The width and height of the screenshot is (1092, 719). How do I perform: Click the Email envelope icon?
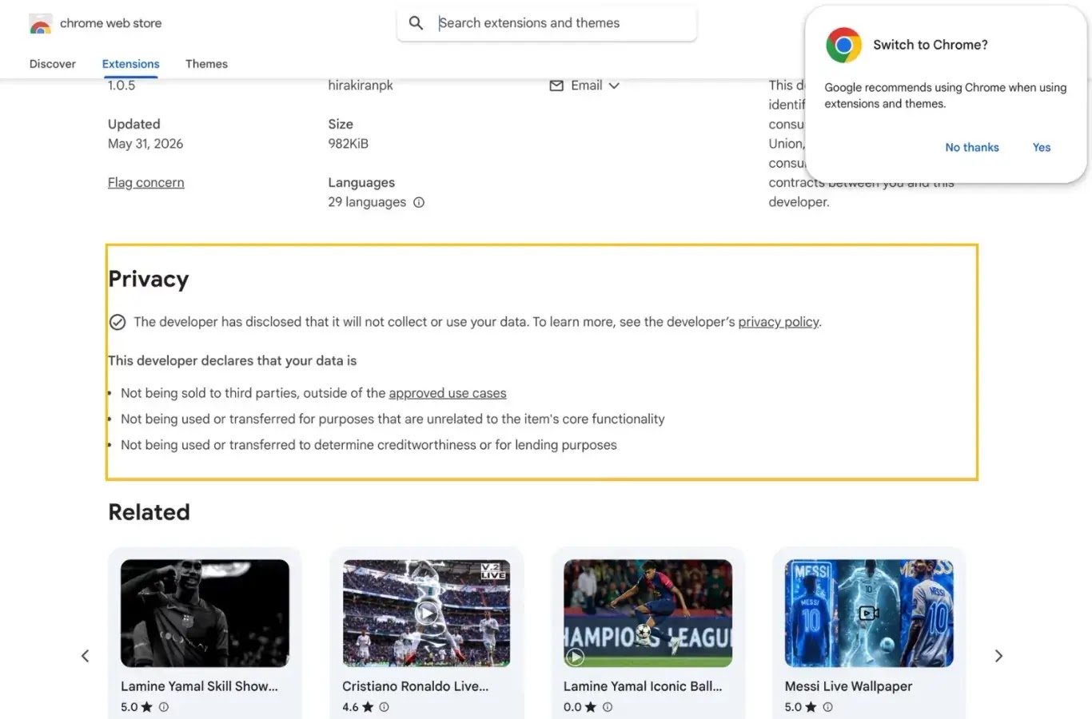[x=556, y=85]
